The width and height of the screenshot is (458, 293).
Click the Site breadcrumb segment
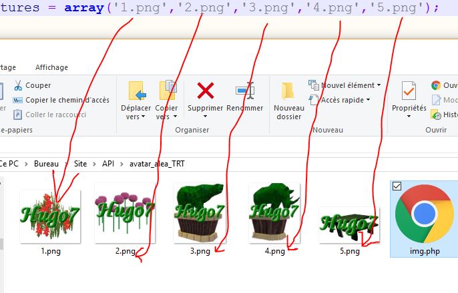pos(81,163)
